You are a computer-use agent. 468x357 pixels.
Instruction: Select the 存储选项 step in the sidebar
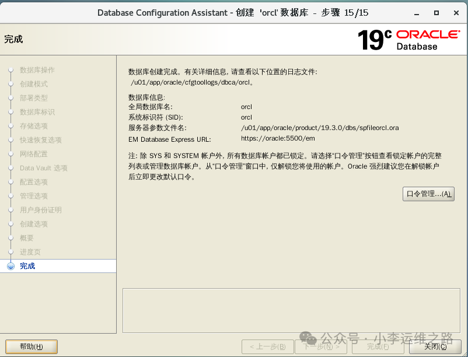34,126
